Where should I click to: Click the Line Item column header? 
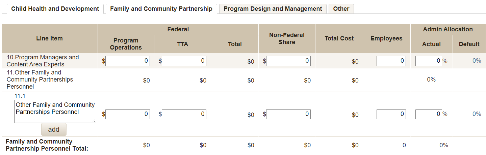(49, 38)
